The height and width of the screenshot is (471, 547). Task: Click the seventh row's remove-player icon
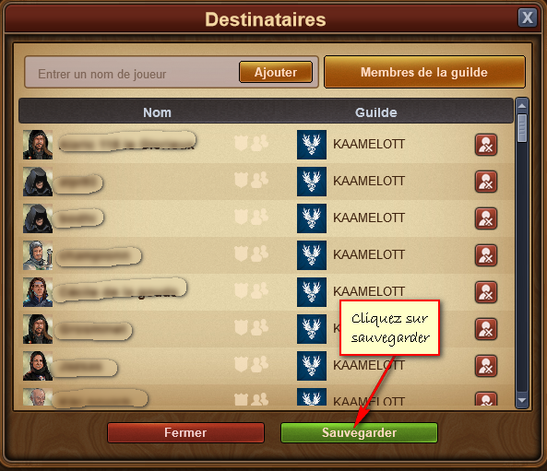(x=486, y=367)
